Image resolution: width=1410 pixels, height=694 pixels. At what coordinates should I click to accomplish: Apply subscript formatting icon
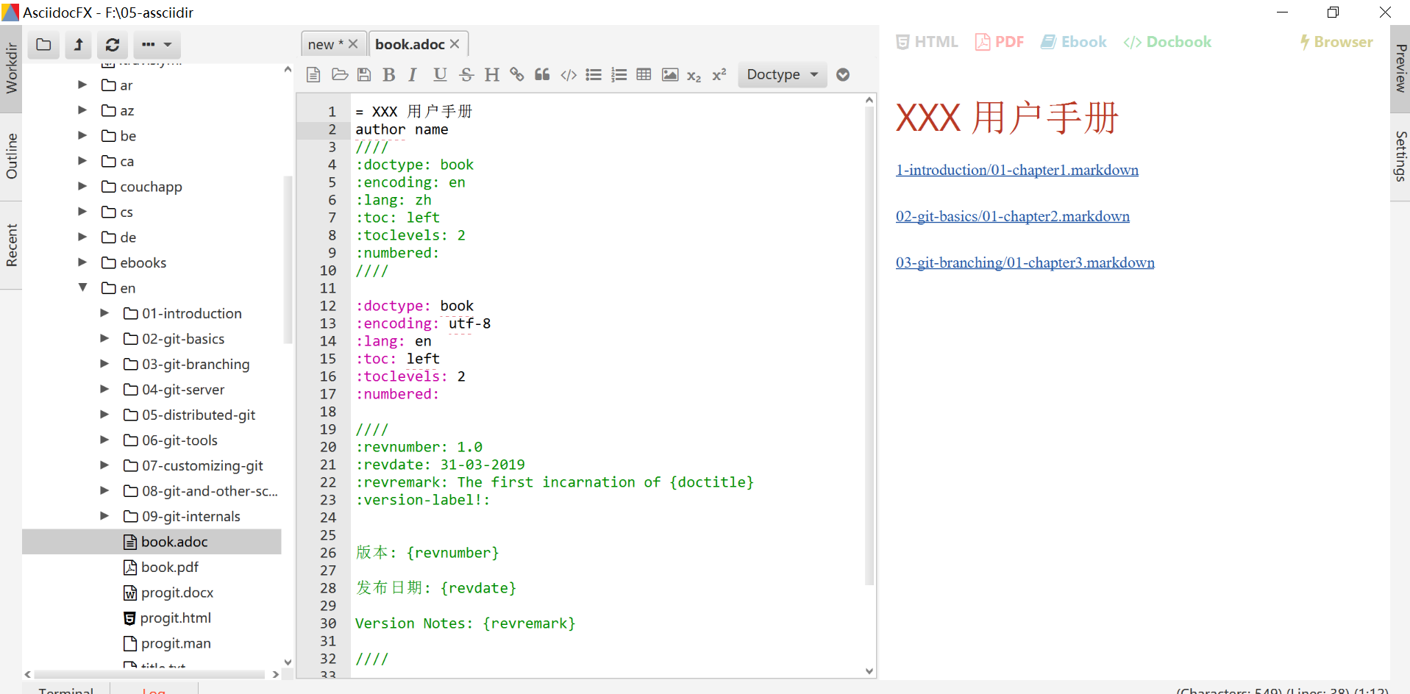[x=694, y=74]
